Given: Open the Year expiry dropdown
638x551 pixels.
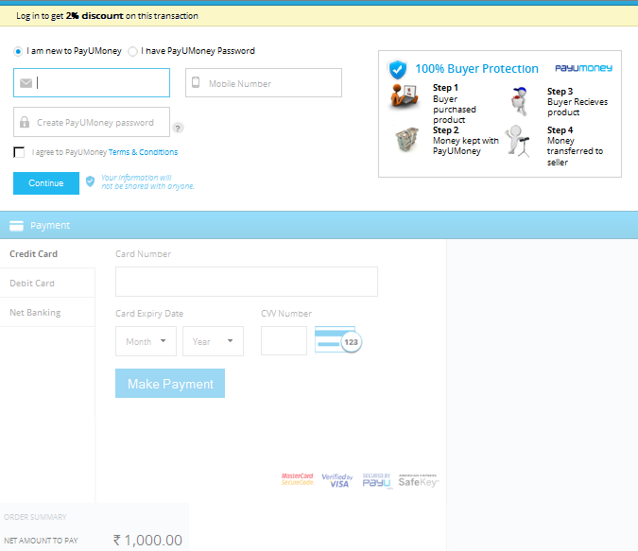Looking at the screenshot, I should click(213, 341).
